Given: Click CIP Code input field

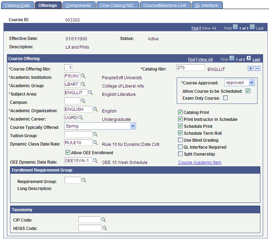Looking at the screenshot, I should [90, 220].
